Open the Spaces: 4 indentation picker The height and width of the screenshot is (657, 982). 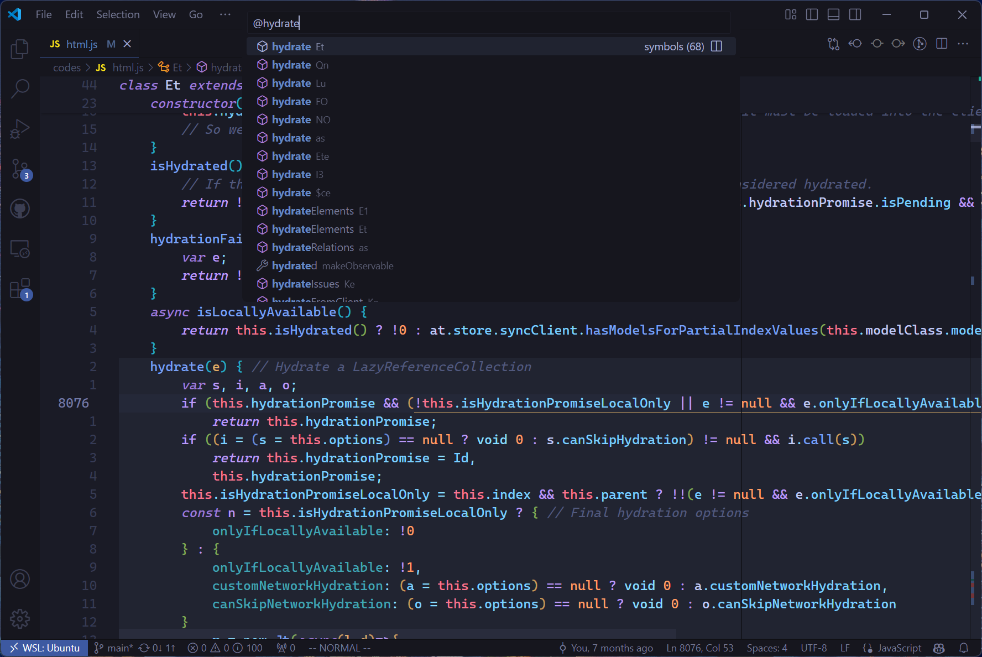767,648
